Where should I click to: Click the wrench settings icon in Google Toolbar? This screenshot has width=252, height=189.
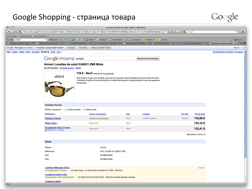[231, 40]
